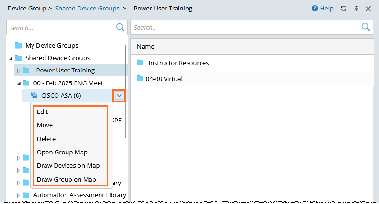
Task: Open CISCO ASA dropdown arrow
Action: point(119,95)
